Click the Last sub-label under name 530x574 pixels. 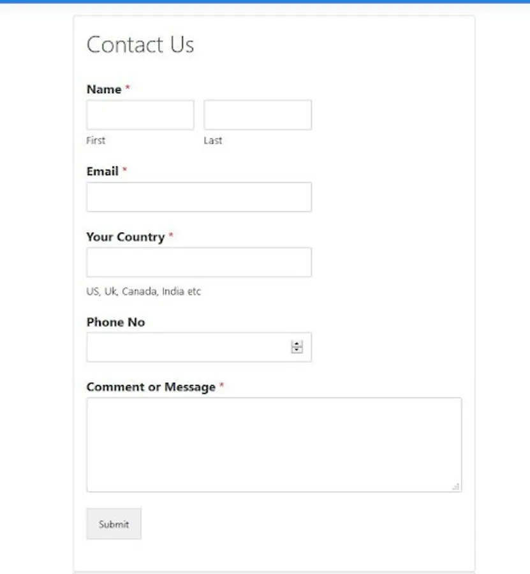pos(212,140)
